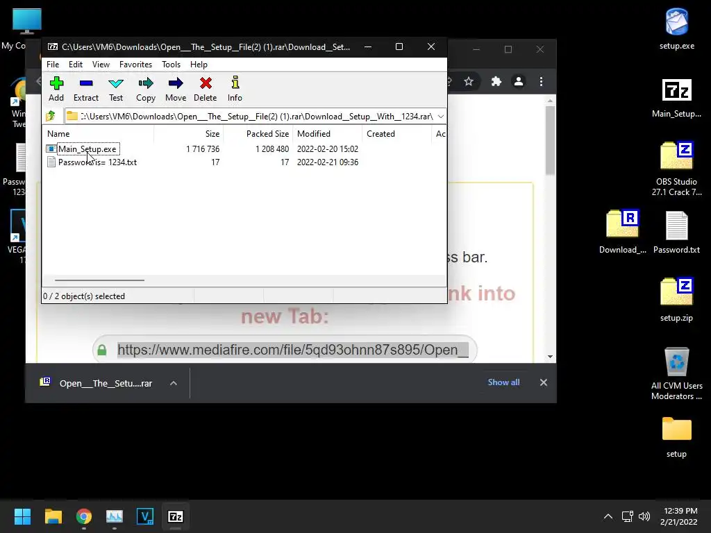Open Password.txt desktop file
711x533 pixels.
(x=676, y=232)
